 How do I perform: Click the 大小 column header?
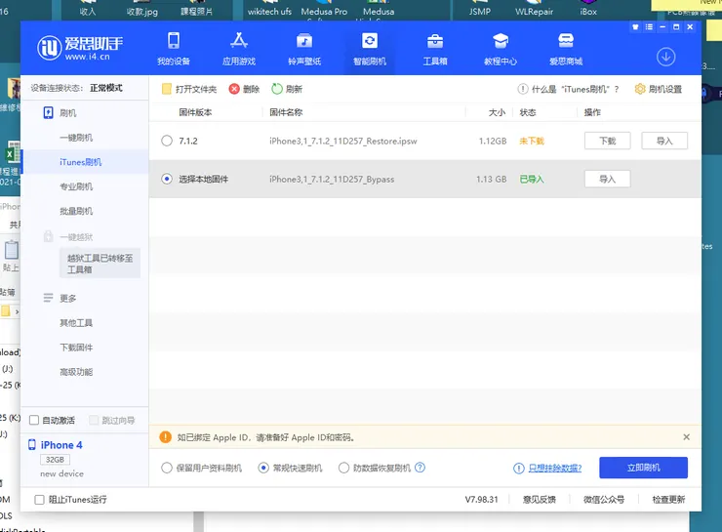497,112
